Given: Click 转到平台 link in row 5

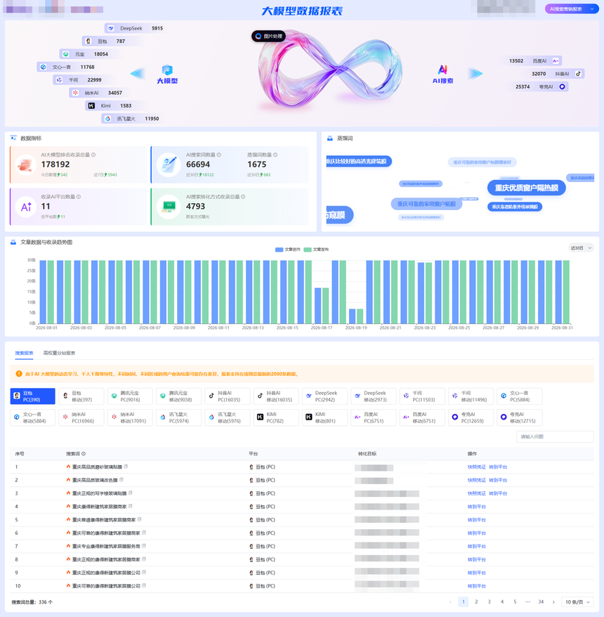Looking at the screenshot, I should tap(477, 520).
